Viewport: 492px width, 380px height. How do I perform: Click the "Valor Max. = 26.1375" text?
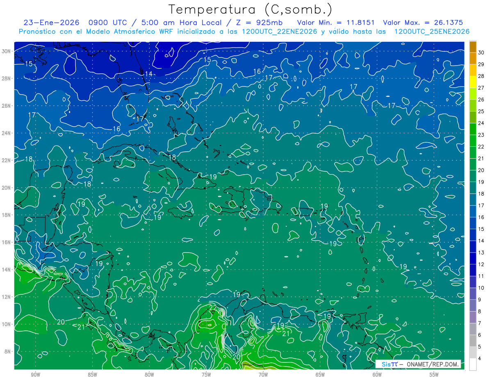(x=423, y=23)
